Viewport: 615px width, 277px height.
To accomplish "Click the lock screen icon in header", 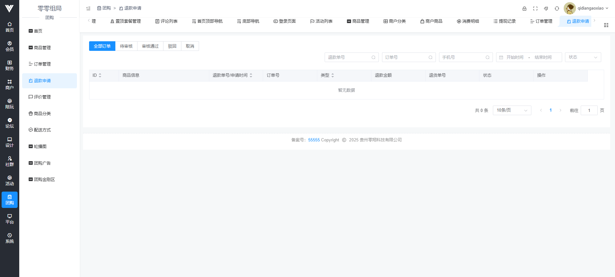I will coord(524,9).
